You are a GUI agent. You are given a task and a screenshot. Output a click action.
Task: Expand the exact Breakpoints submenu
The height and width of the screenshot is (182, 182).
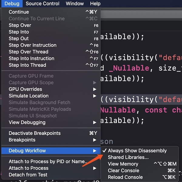(51, 140)
